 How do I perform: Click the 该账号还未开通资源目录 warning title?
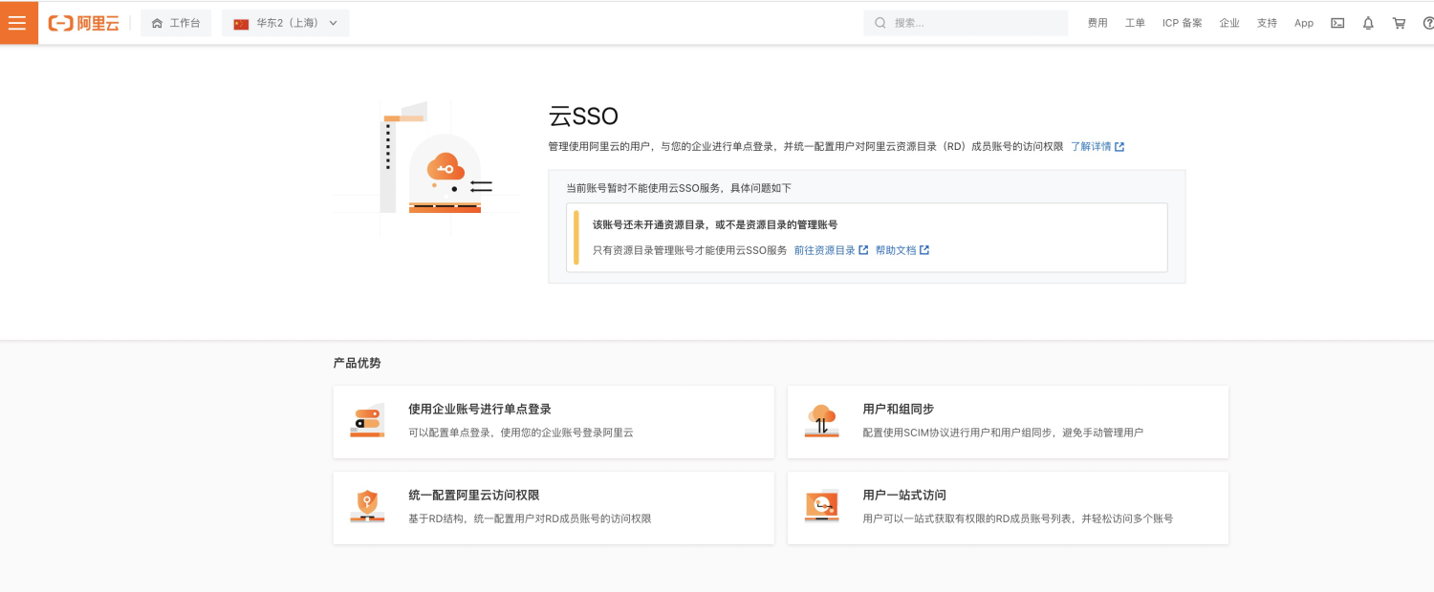pos(715,225)
